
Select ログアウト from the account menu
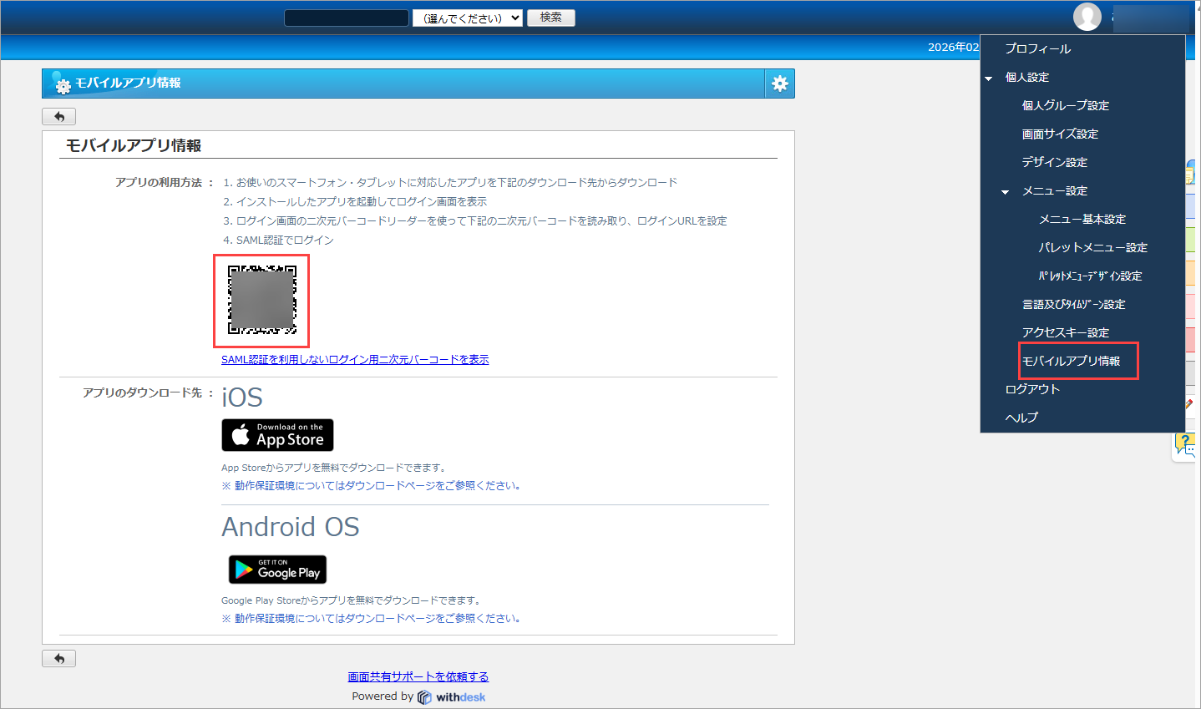point(1031,388)
